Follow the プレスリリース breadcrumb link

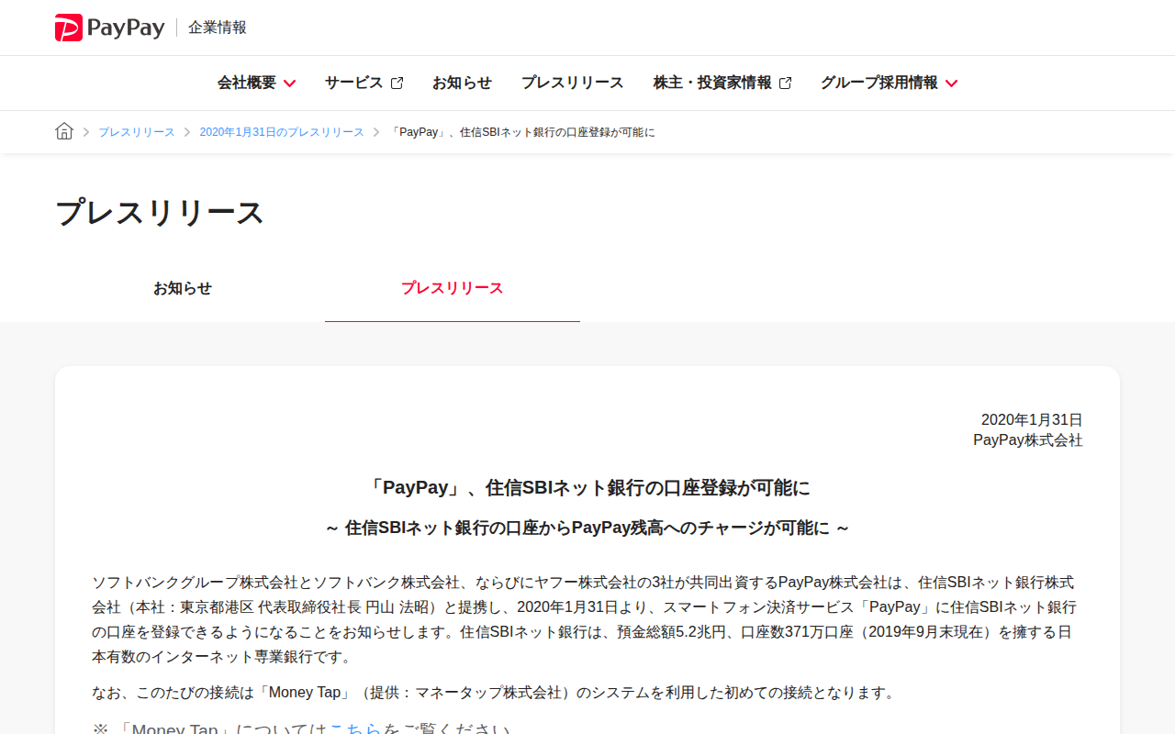(x=137, y=132)
